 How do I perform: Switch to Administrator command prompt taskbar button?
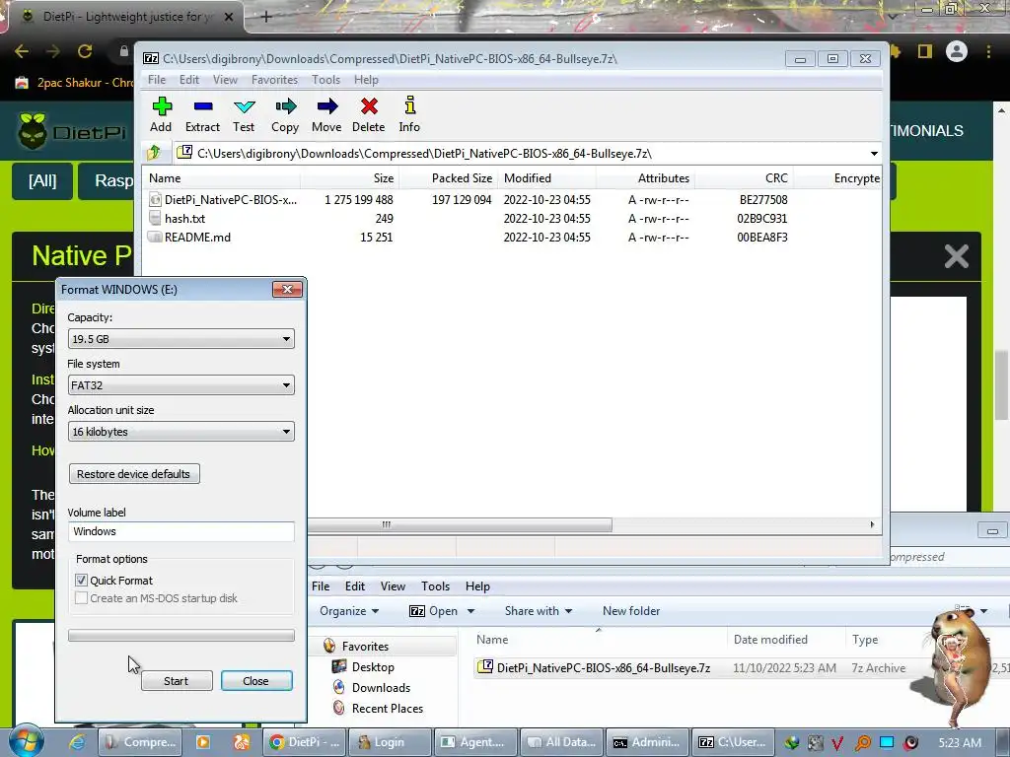(x=647, y=742)
